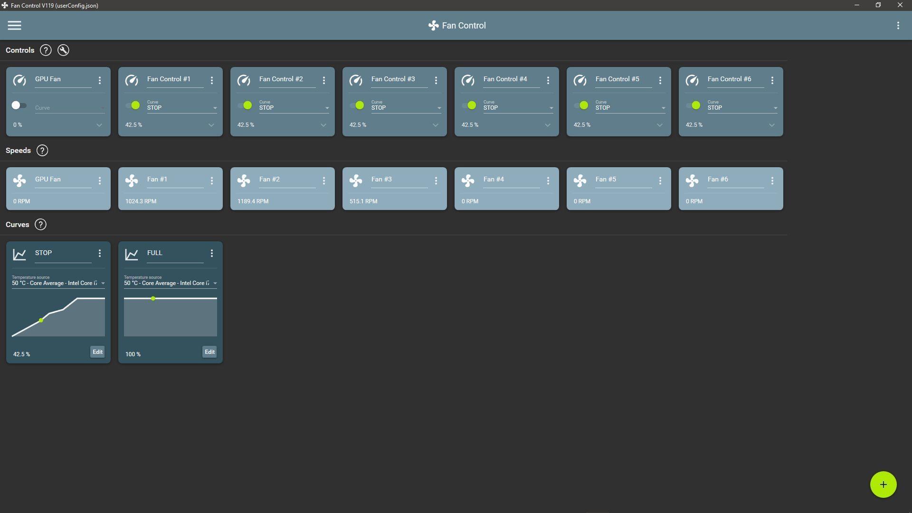Screen dimensions: 912x513
Task: Open the Fan #3 speed card options menu
Action: [436, 181]
